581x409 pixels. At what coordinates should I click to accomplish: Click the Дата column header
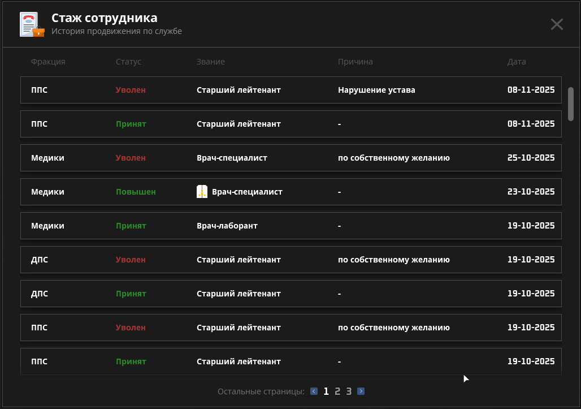[x=517, y=62]
